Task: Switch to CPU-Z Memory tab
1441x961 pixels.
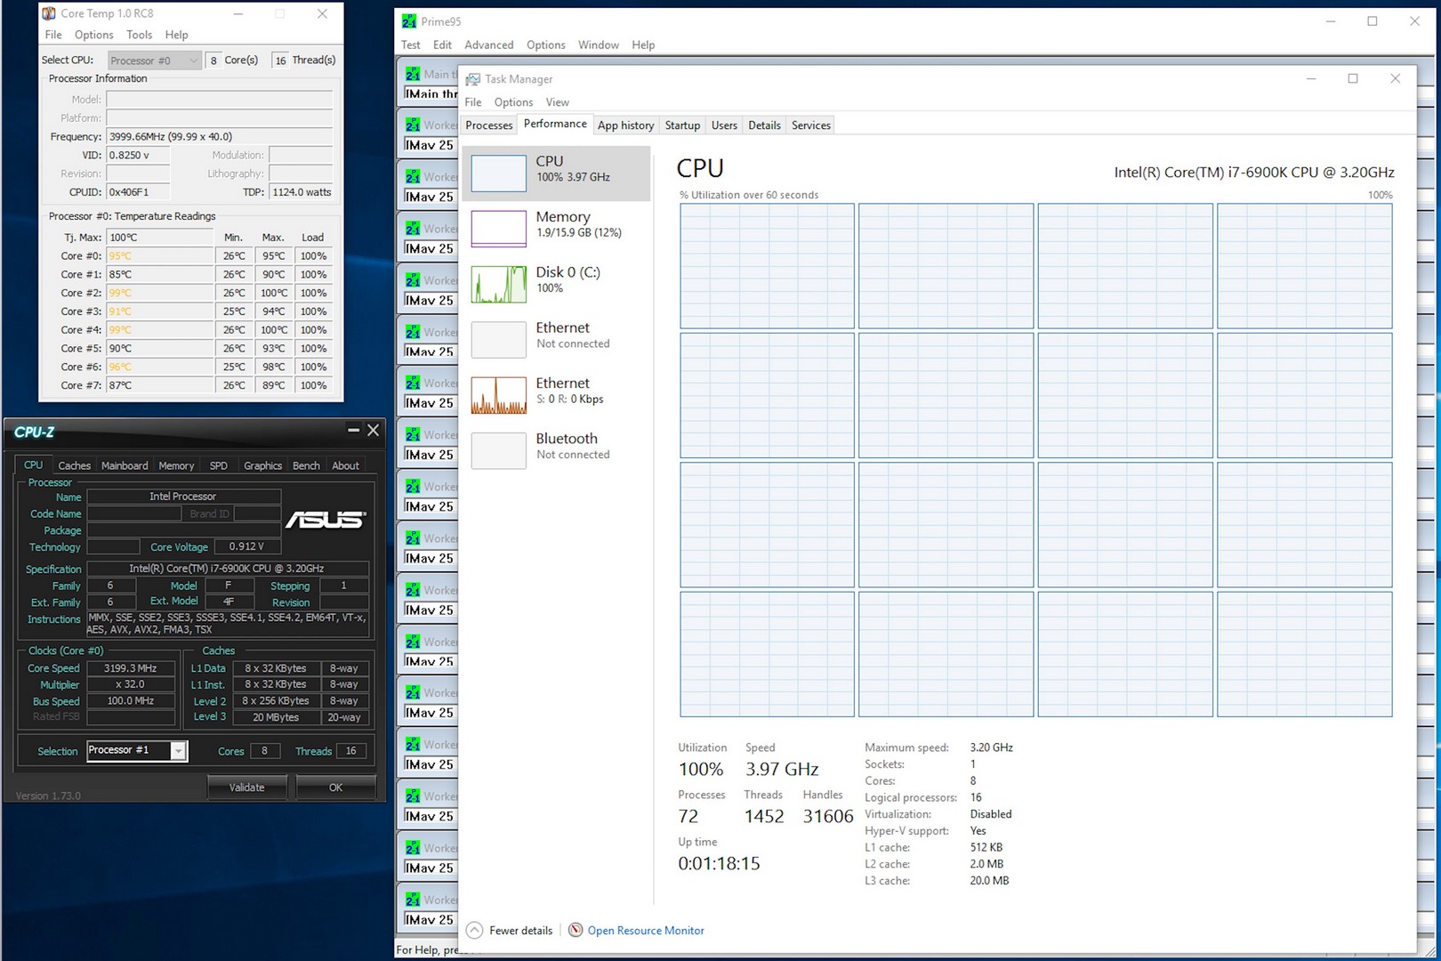Action: 176,465
